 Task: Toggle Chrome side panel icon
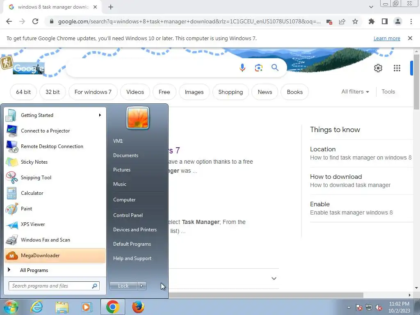click(x=385, y=21)
